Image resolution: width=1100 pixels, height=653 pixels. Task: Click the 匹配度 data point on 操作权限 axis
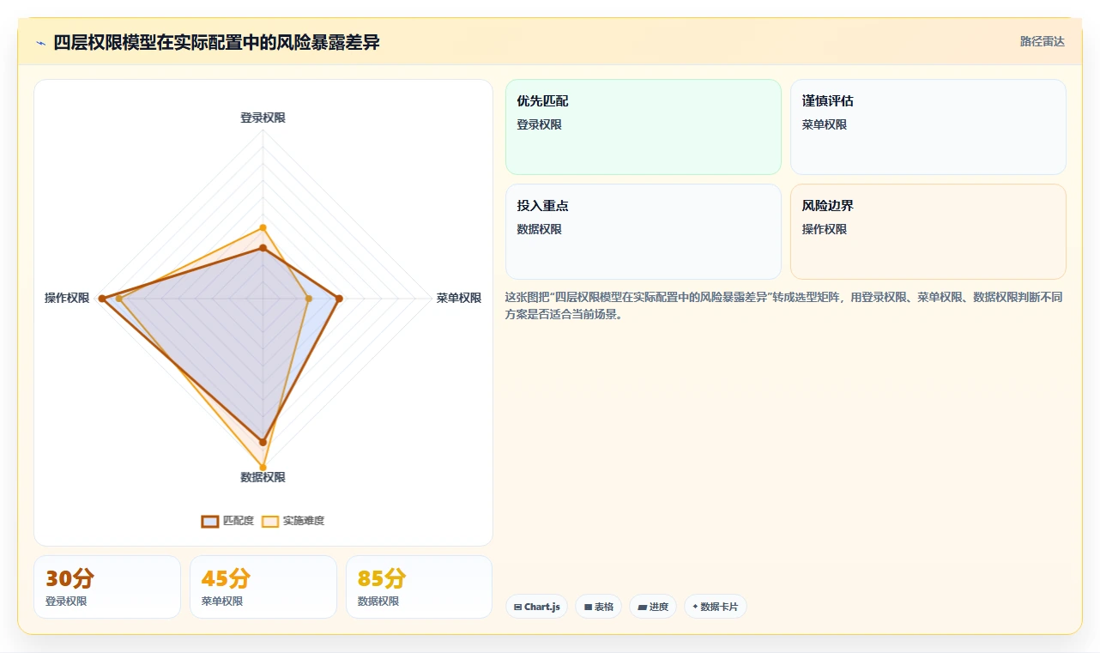click(x=102, y=299)
